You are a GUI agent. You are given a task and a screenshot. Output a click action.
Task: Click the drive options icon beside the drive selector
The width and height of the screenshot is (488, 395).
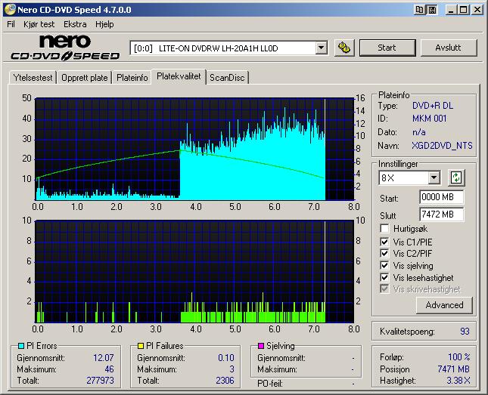pyautogui.click(x=345, y=48)
